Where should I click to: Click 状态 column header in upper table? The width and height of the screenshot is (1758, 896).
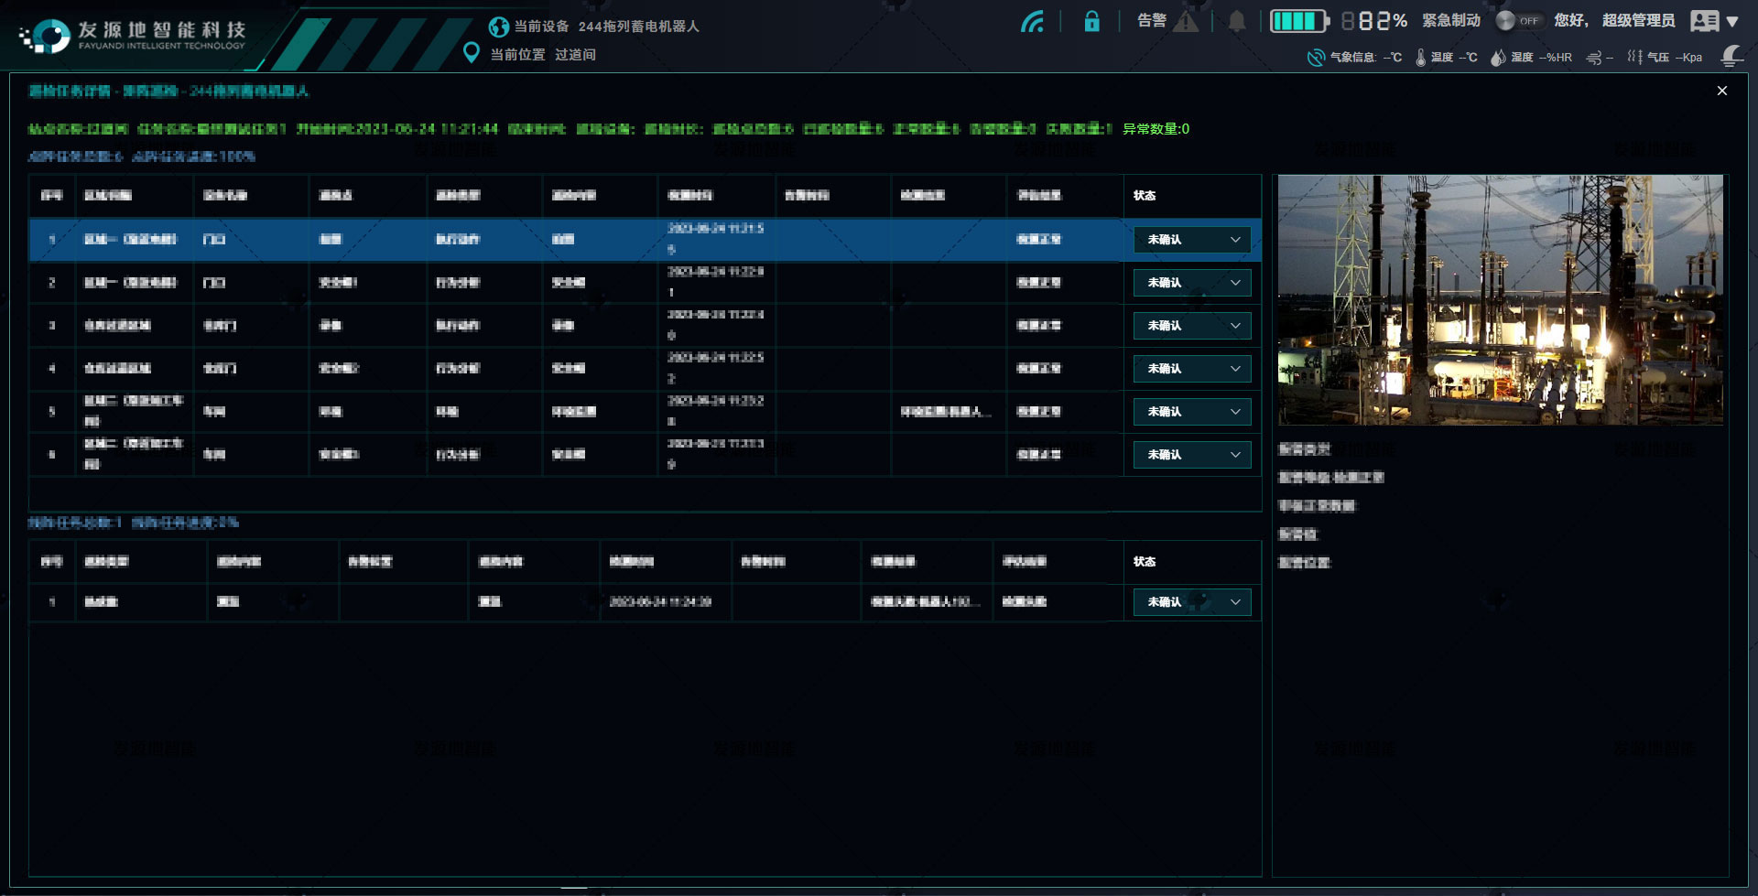point(1145,196)
